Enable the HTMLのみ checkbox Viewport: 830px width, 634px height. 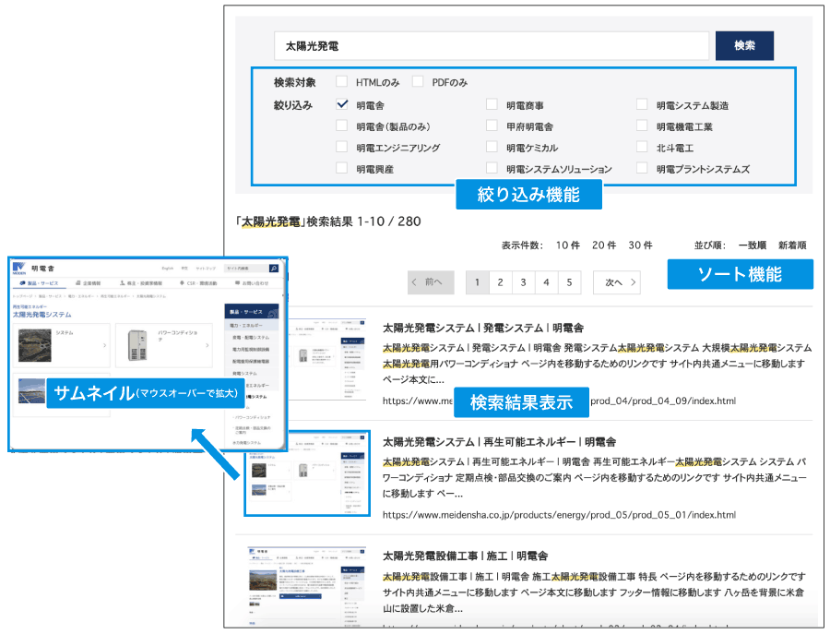[342, 81]
